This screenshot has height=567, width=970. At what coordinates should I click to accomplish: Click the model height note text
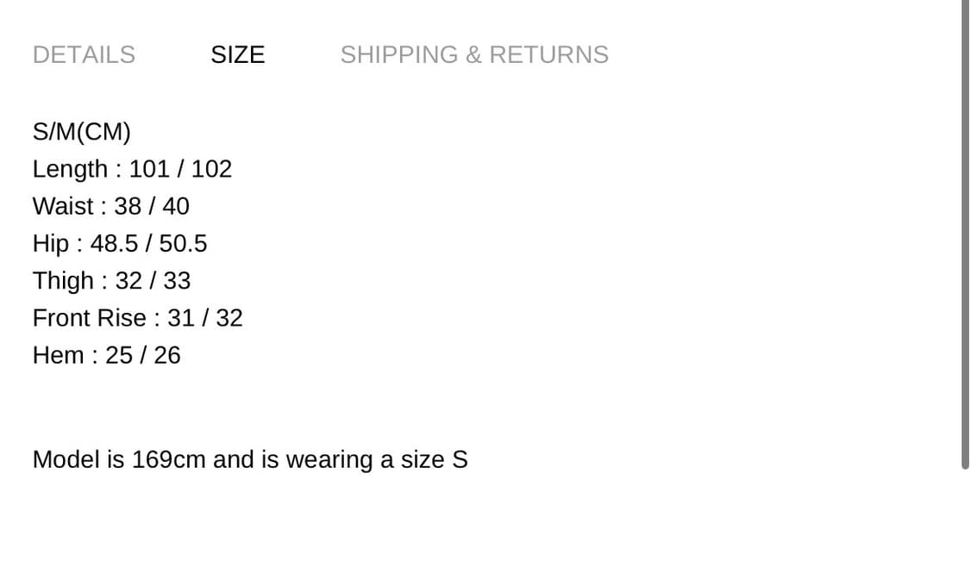point(250,459)
